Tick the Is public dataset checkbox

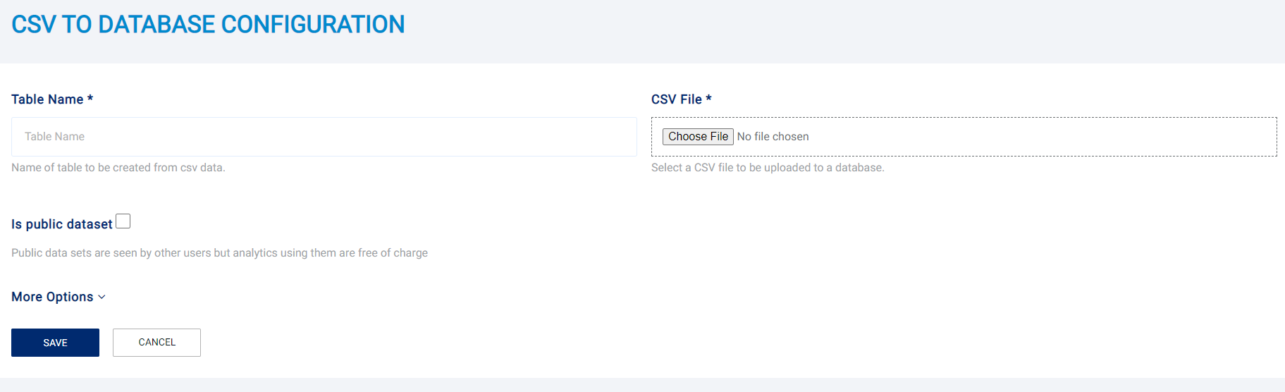(123, 221)
